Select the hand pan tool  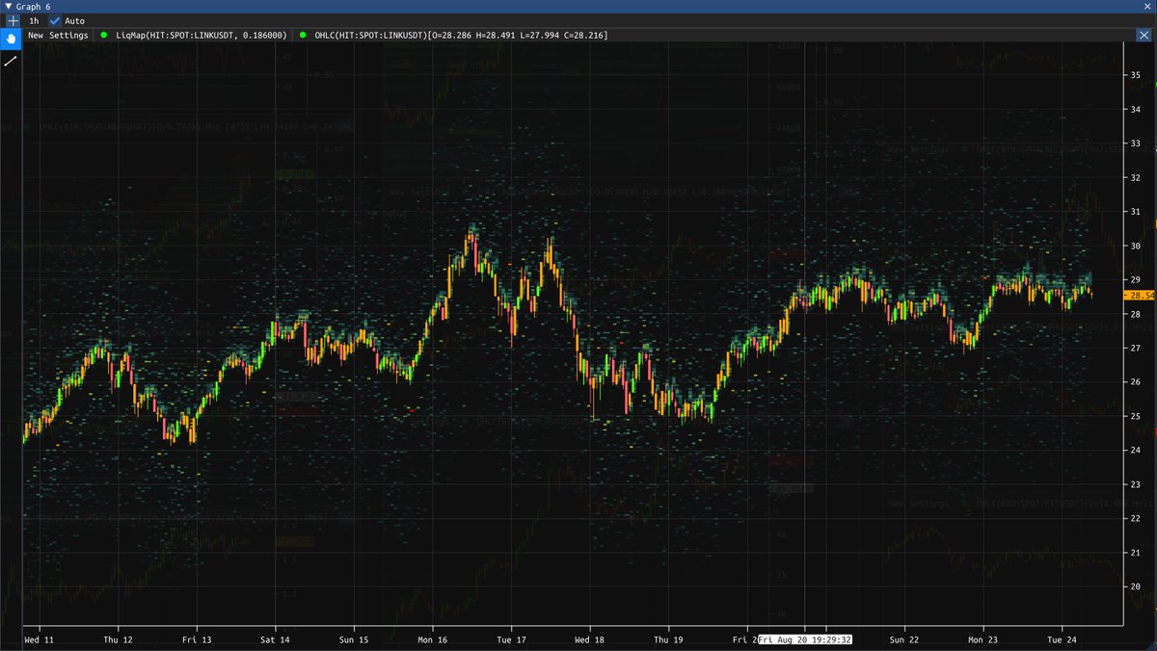coord(12,39)
